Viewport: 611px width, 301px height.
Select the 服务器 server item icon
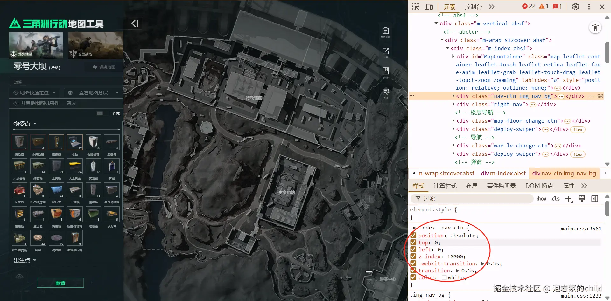[x=56, y=142]
